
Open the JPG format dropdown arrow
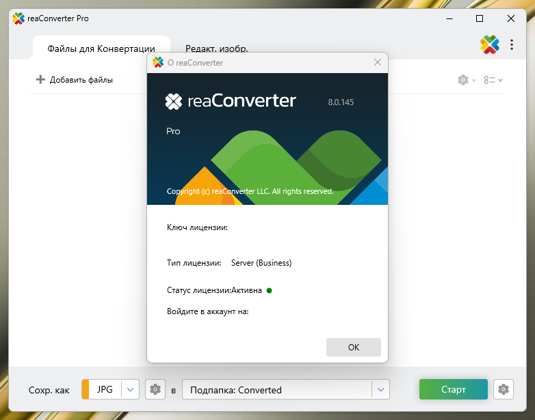(131, 389)
